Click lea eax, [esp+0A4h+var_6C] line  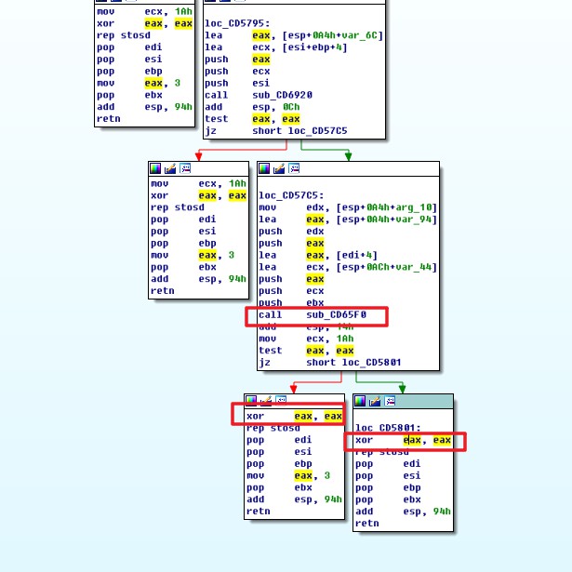tap(294, 35)
